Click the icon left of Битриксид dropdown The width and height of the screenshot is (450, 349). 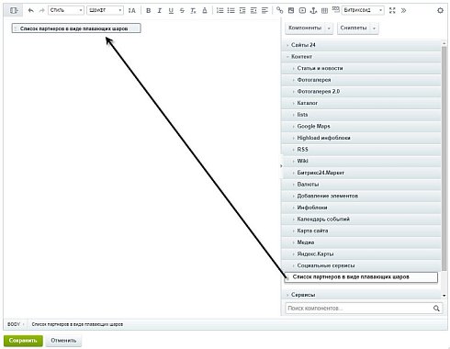pyautogui.click(x=336, y=9)
